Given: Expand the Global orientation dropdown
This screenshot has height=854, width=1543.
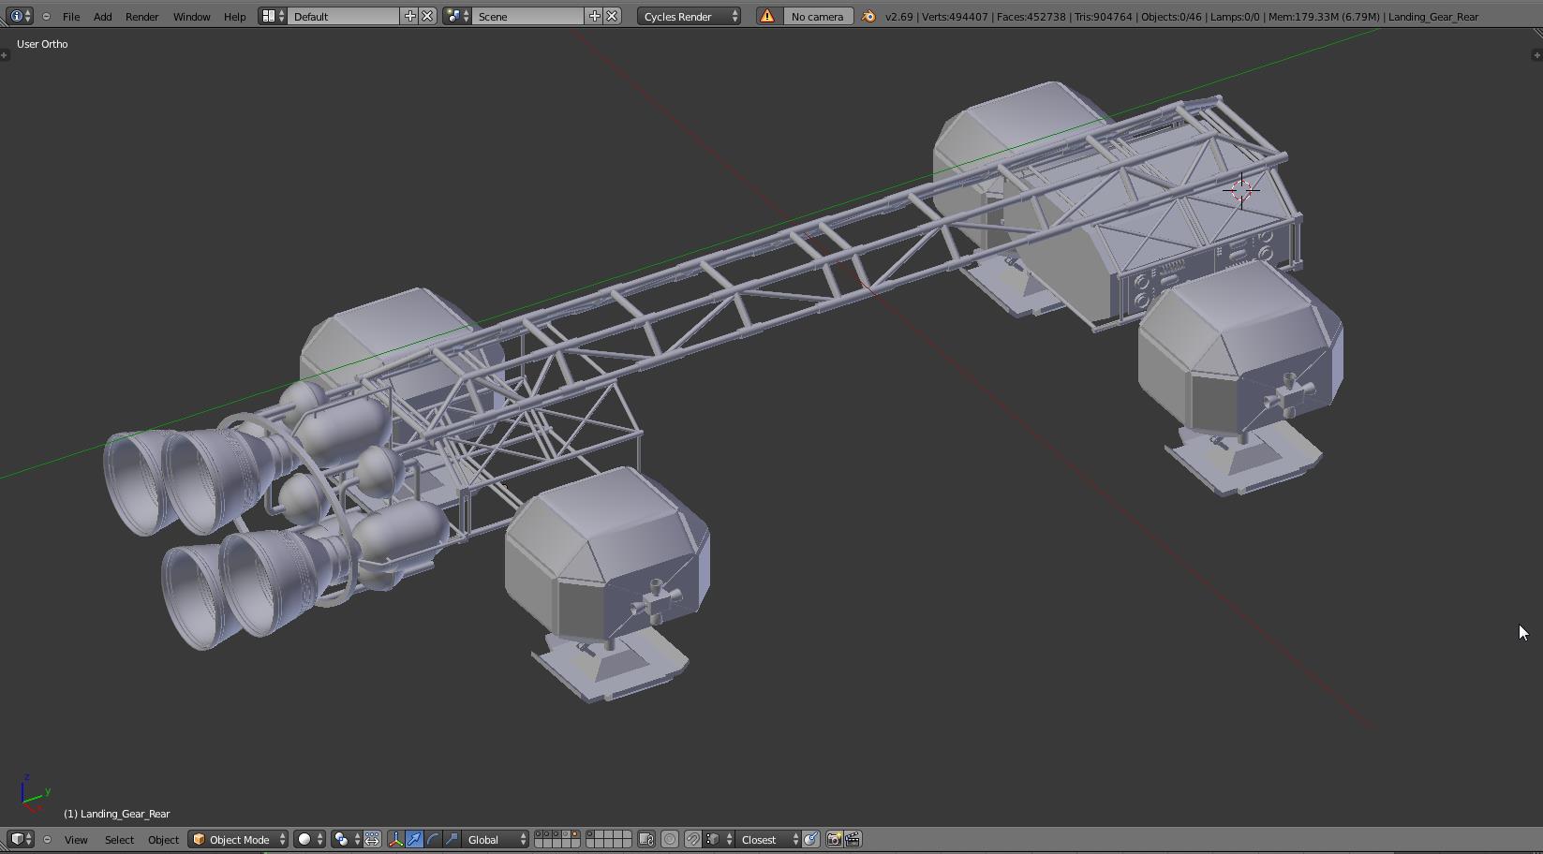Looking at the screenshot, I should point(497,840).
